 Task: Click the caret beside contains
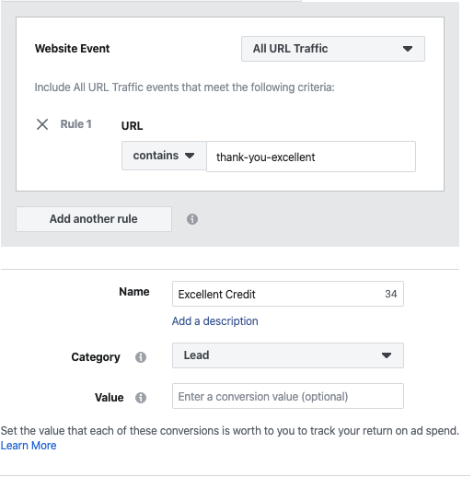(x=190, y=156)
